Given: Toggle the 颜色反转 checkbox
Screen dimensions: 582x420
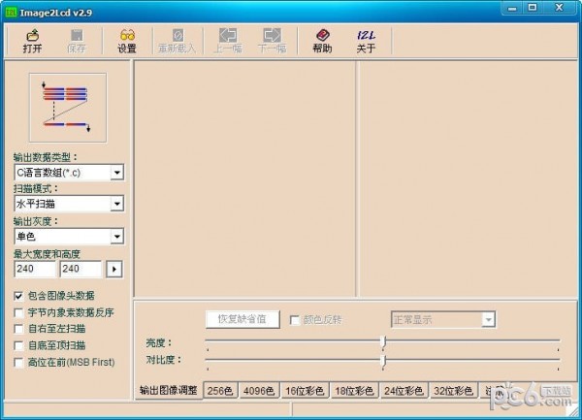Looking at the screenshot, I should point(294,320).
